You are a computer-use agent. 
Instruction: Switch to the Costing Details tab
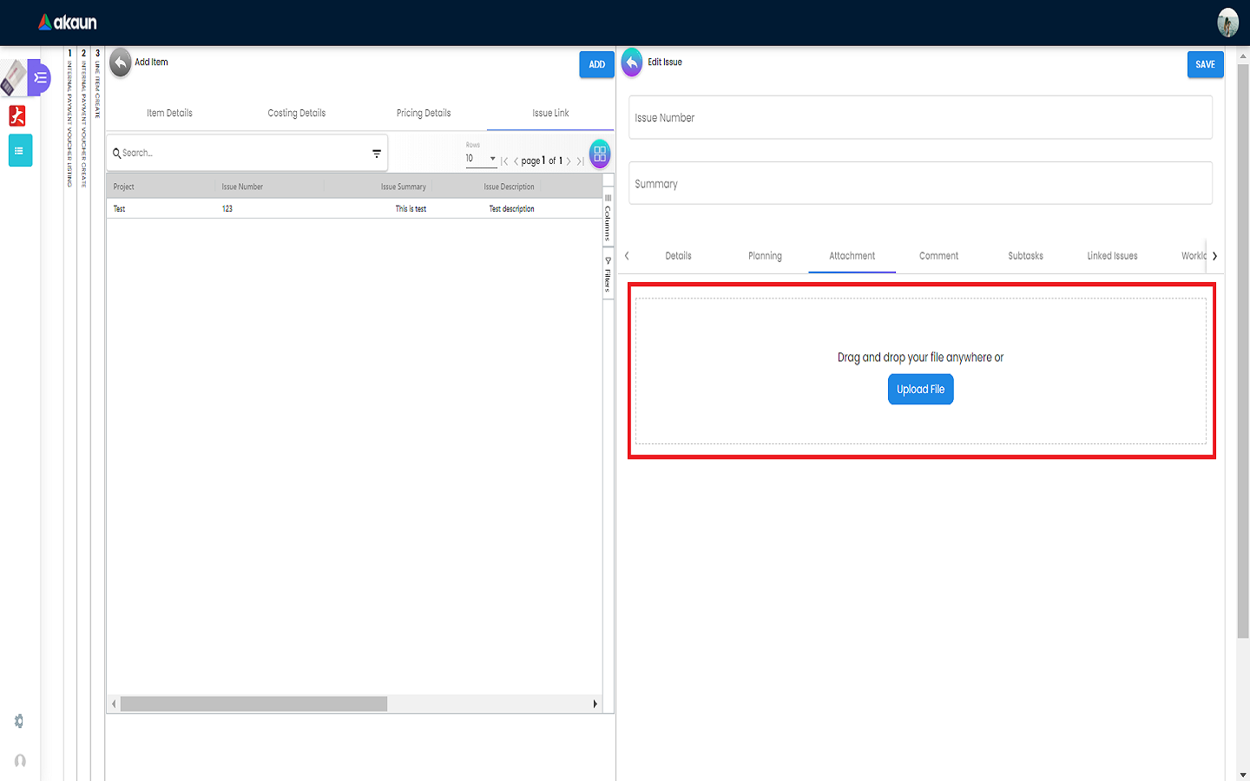[x=297, y=113]
